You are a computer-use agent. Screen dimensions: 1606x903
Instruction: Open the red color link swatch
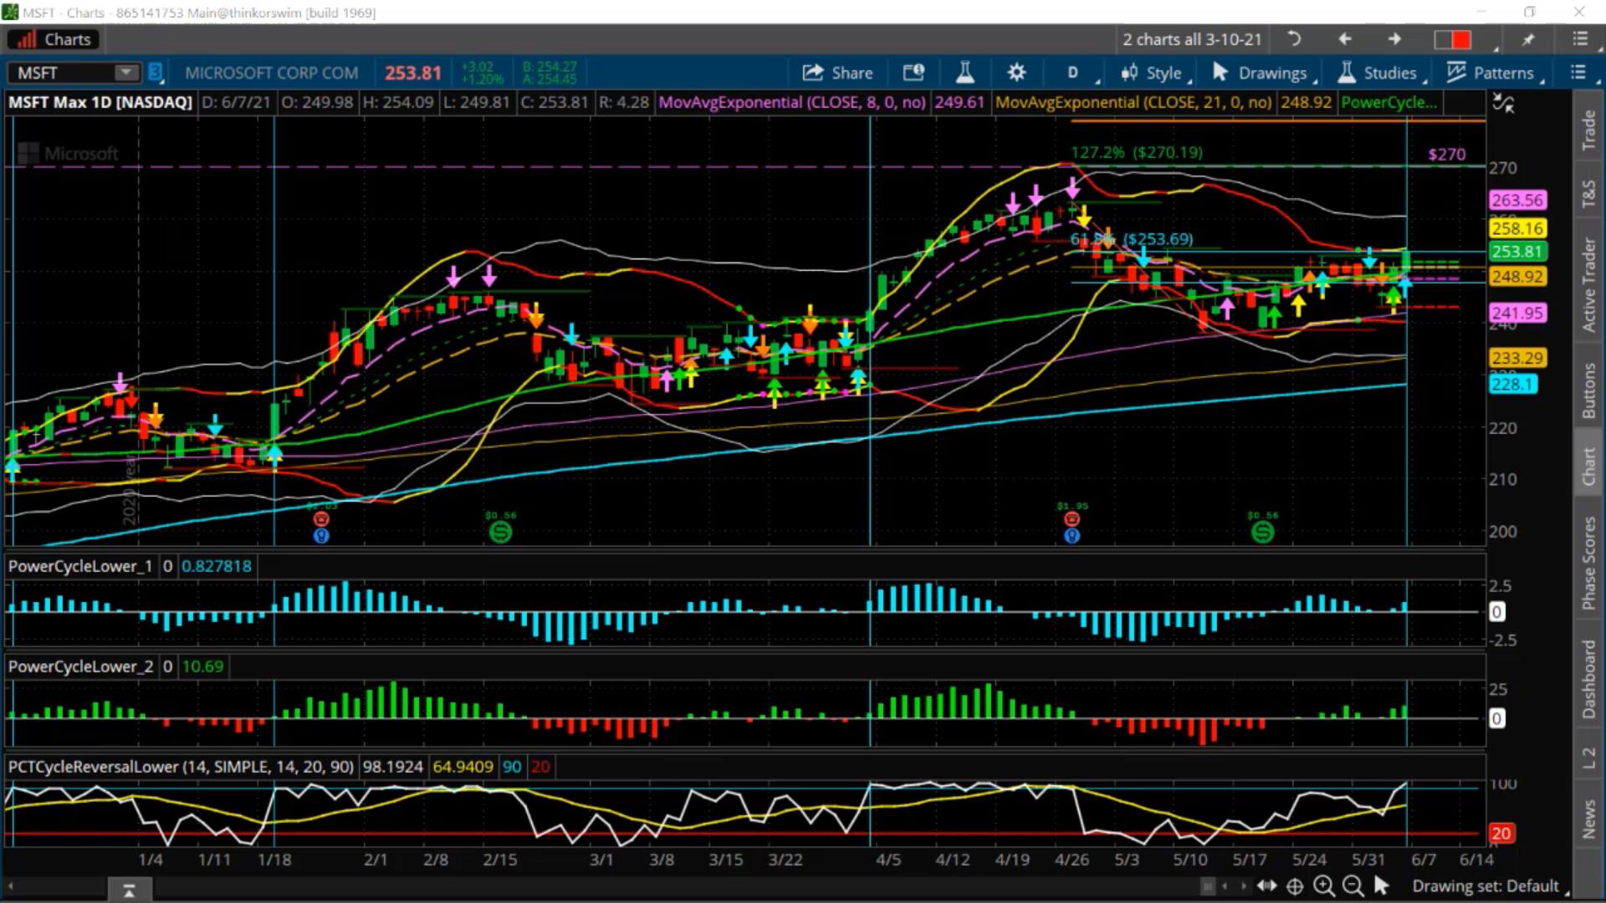1453,39
